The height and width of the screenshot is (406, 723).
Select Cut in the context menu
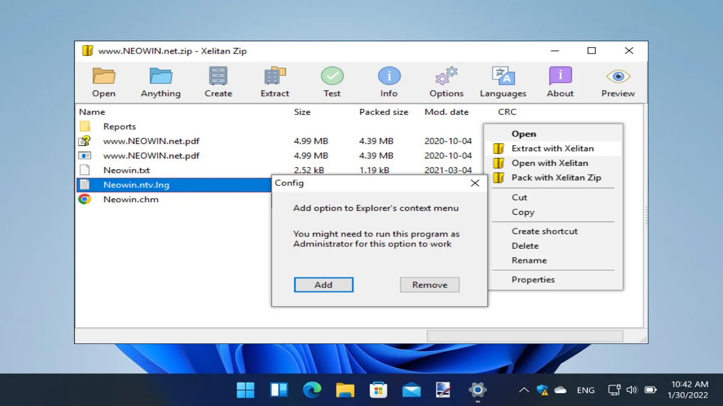point(519,197)
